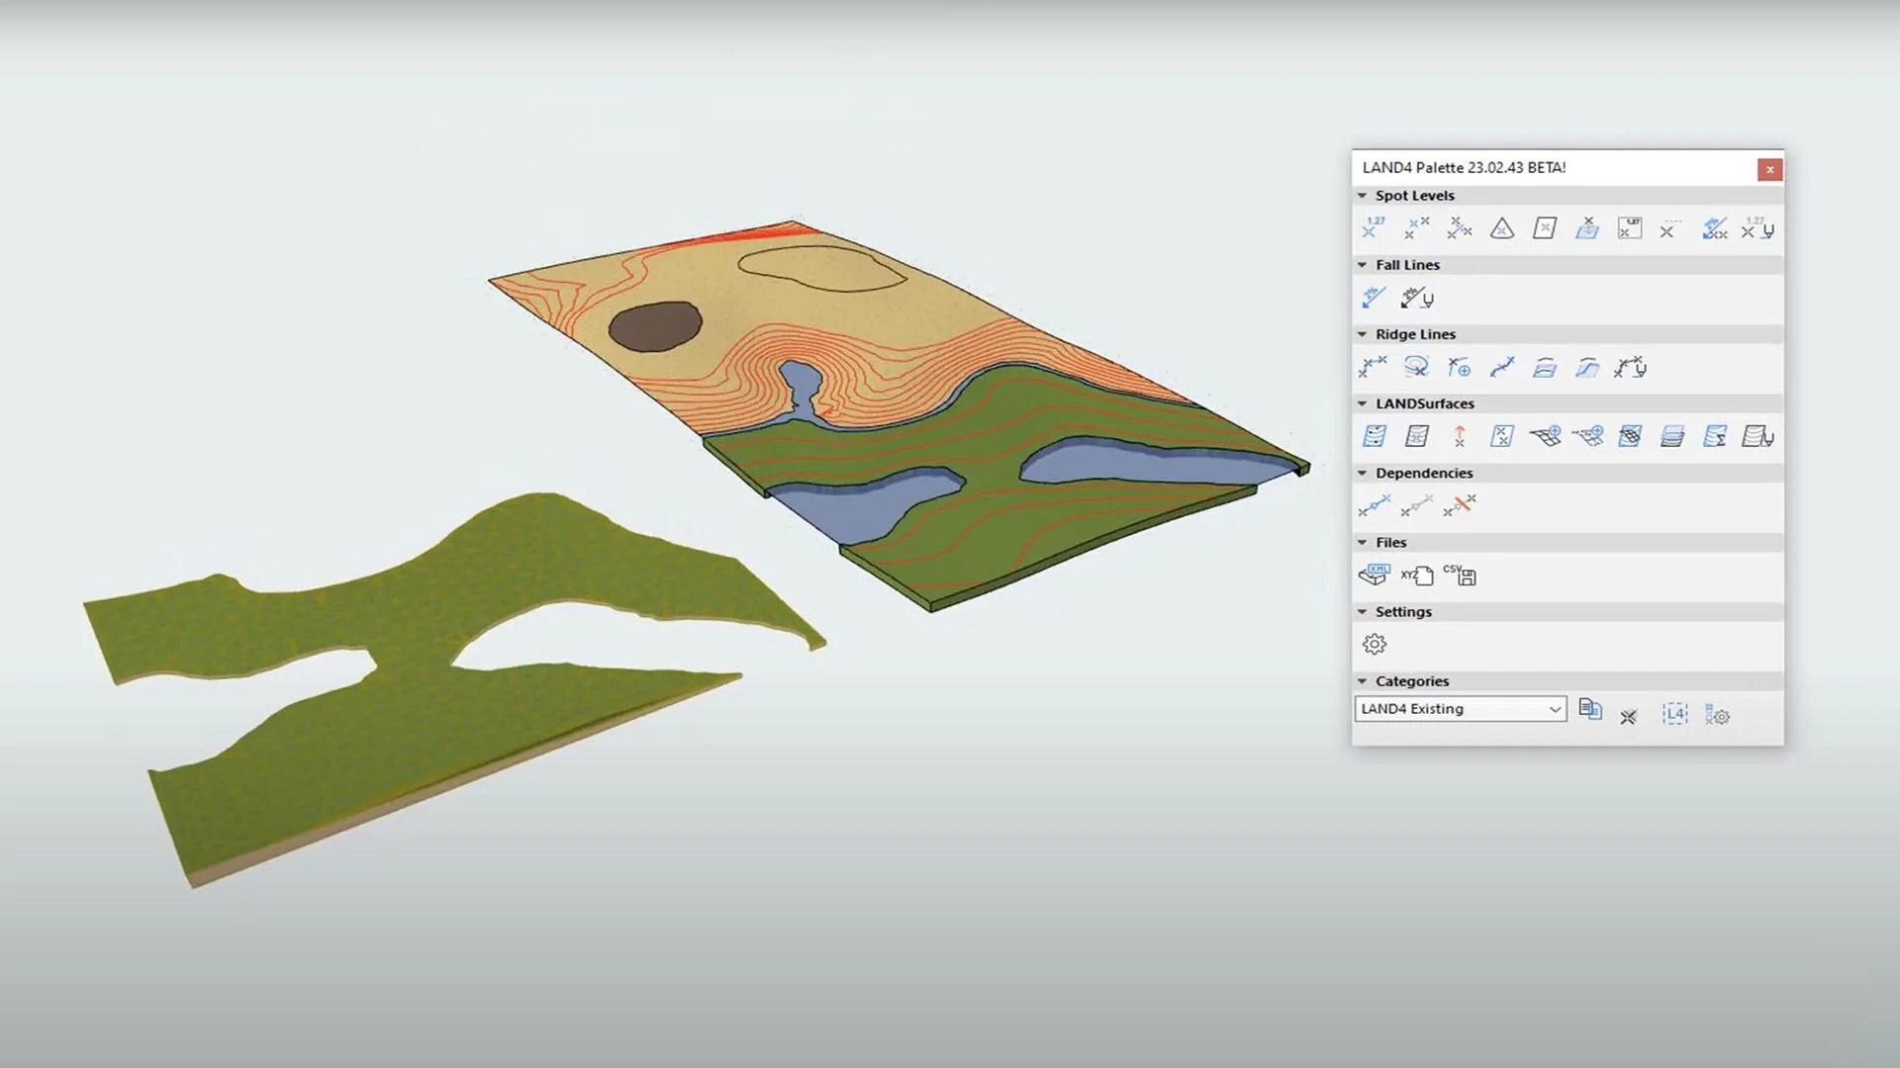
Task: Collapse the LANDSurfaces section header
Action: point(1363,403)
